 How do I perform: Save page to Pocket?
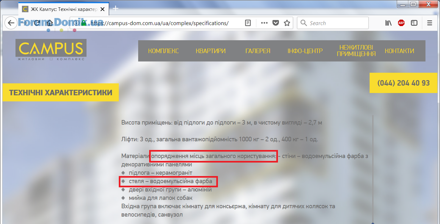(275, 23)
